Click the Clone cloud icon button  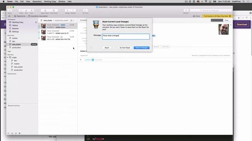point(196,16)
